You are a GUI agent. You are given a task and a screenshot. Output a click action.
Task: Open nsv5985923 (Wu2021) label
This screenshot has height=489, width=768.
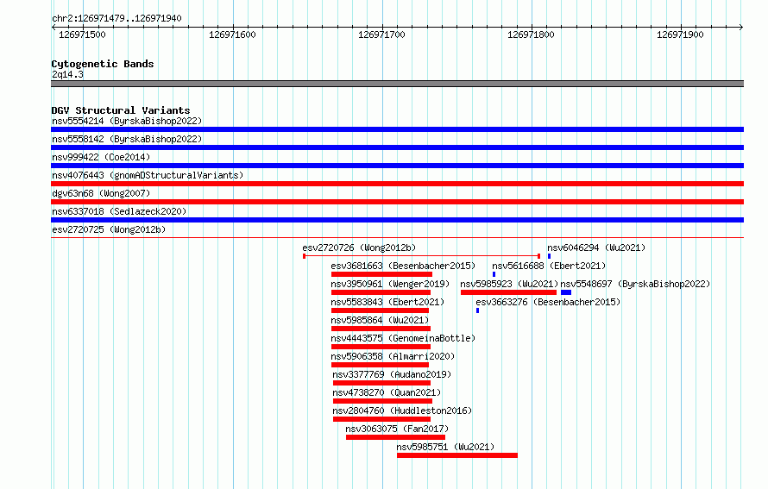[x=509, y=284]
